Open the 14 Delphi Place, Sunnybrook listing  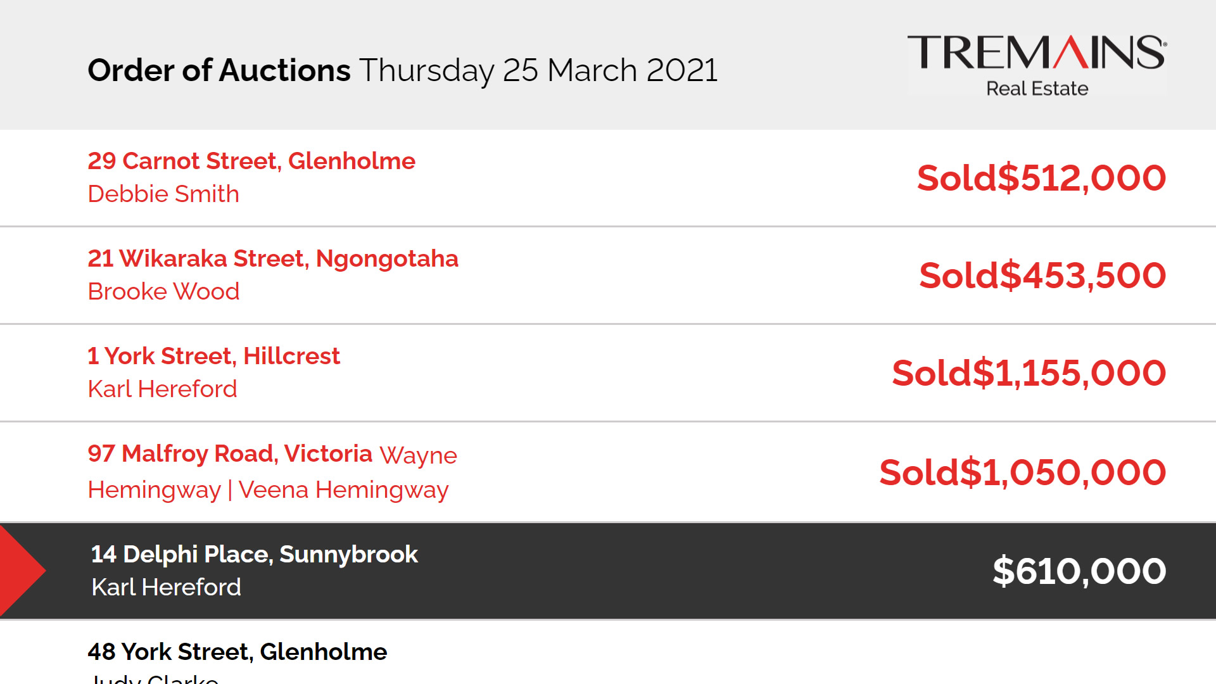pos(254,554)
